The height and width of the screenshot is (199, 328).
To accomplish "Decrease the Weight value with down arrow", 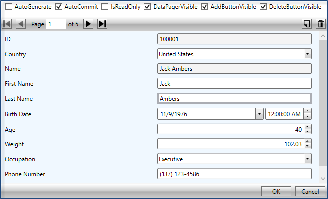I will coord(307,146).
